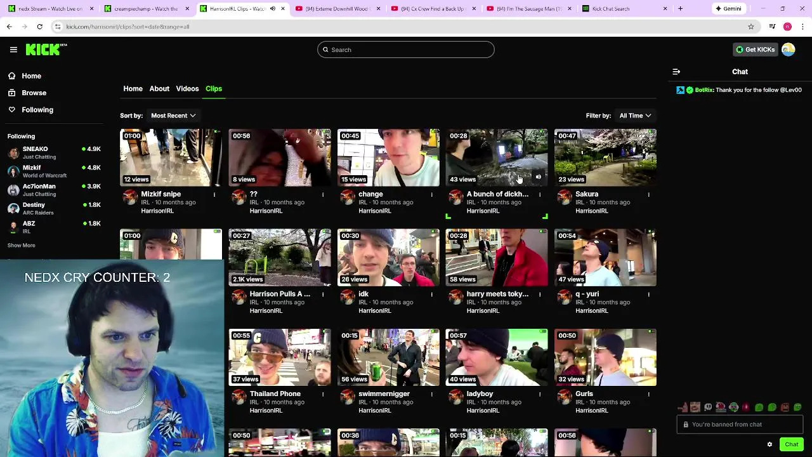View site information icon in address bar

point(58,27)
